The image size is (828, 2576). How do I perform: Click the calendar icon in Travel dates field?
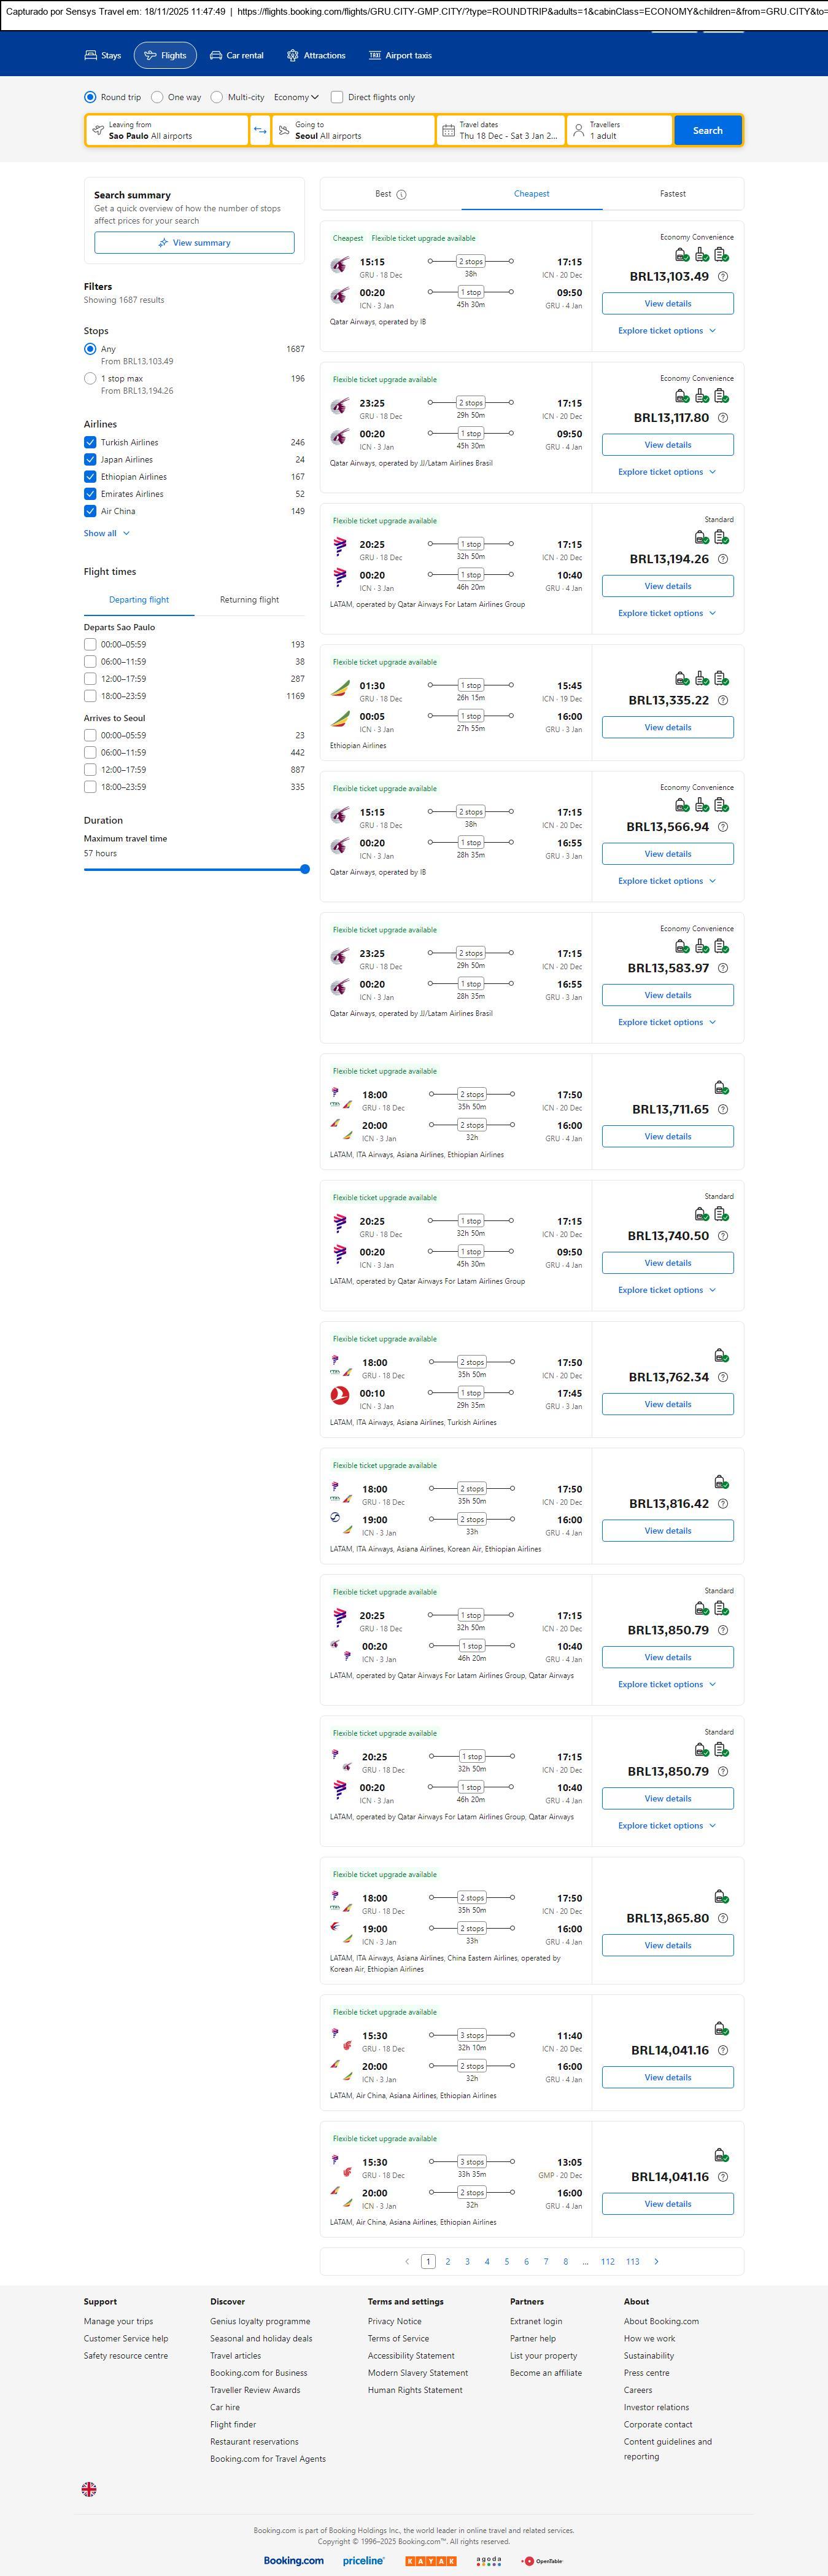[449, 131]
